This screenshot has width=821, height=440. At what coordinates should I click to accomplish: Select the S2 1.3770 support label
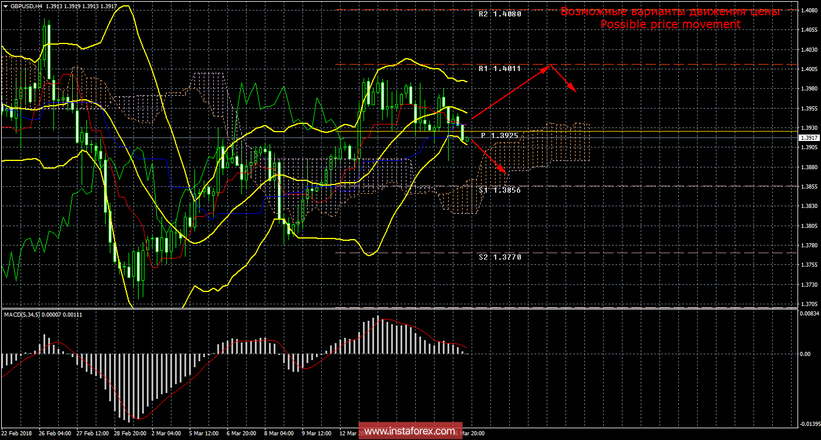(500, 257)
